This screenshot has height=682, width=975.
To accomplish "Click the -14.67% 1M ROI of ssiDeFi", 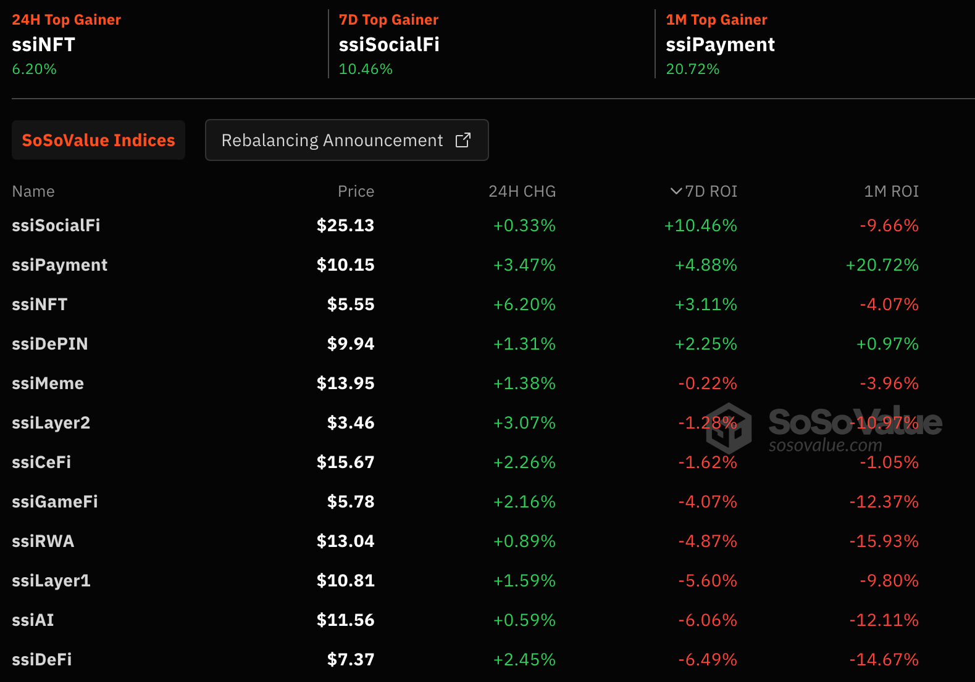I will click(x=884, y=659).
